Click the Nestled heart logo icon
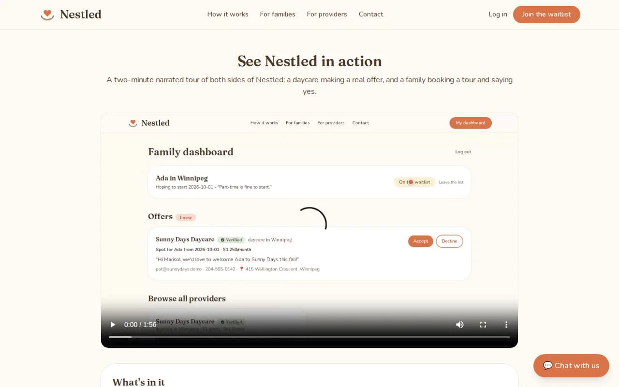The width and height of the screenshot is (619, 387). coord(47,15)
